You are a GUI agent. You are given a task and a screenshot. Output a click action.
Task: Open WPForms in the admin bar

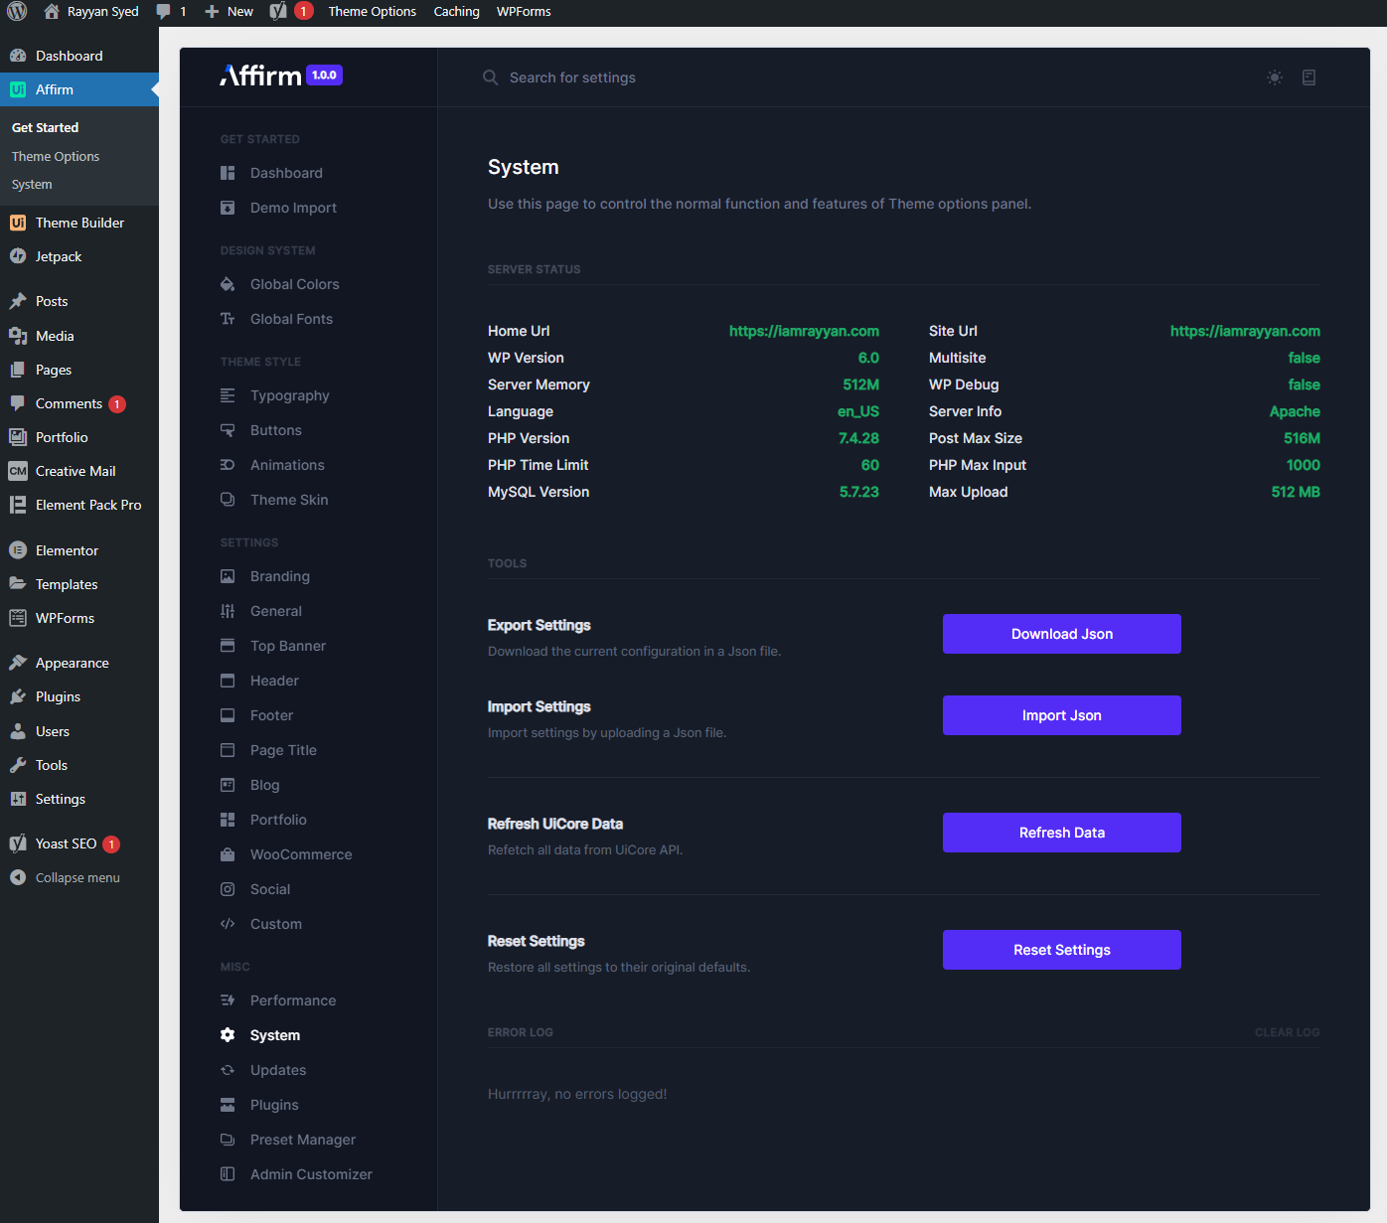pos(524,12)
